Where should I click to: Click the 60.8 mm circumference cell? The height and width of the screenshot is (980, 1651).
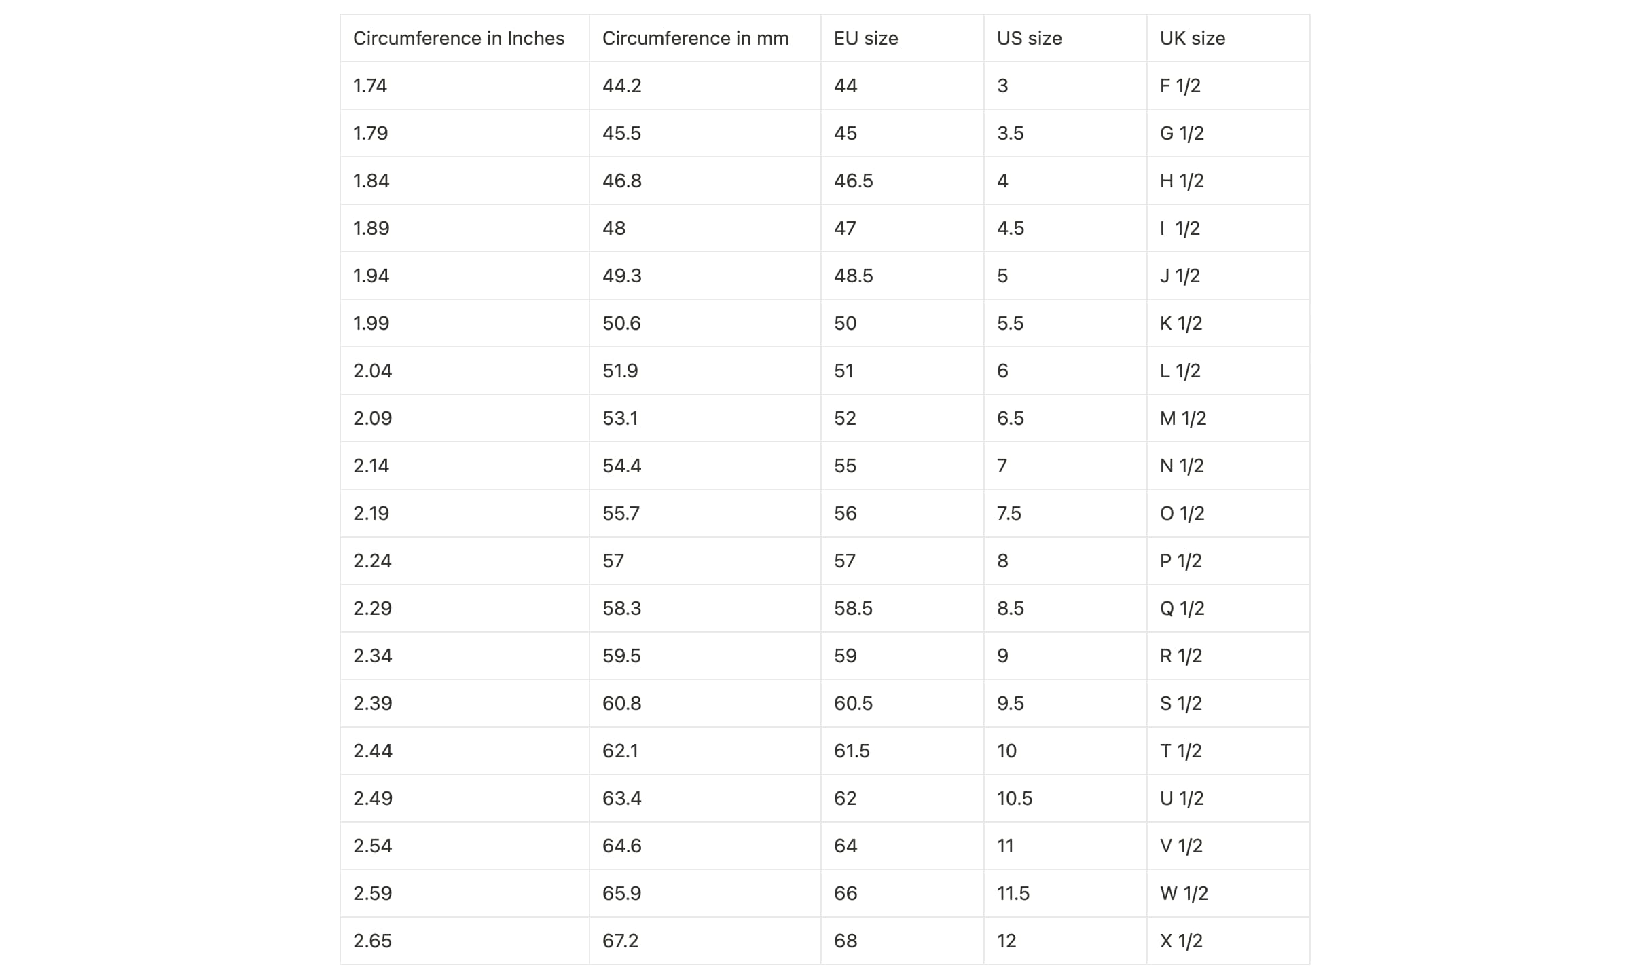(x=621, y=704)
